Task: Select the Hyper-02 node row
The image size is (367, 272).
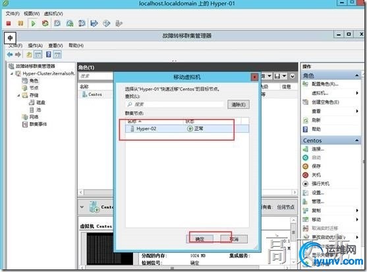Action: (186, 129)
